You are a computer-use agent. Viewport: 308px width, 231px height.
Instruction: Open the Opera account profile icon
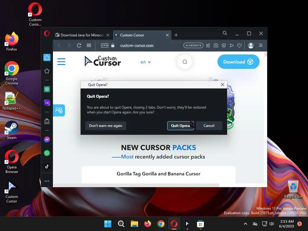[x=251, y=46]
